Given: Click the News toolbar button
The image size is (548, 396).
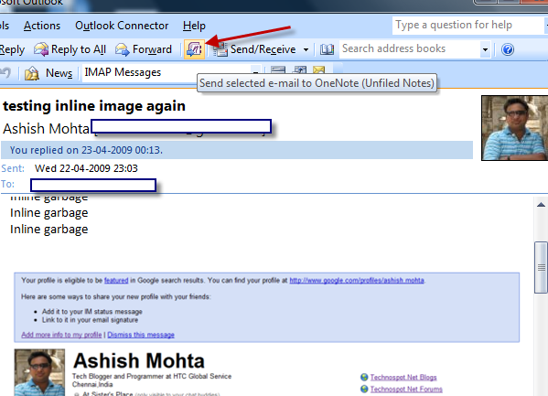Looking at the screenshot, I should click(x=48, y=73).
